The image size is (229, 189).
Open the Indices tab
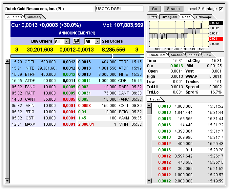coord(193,55)
